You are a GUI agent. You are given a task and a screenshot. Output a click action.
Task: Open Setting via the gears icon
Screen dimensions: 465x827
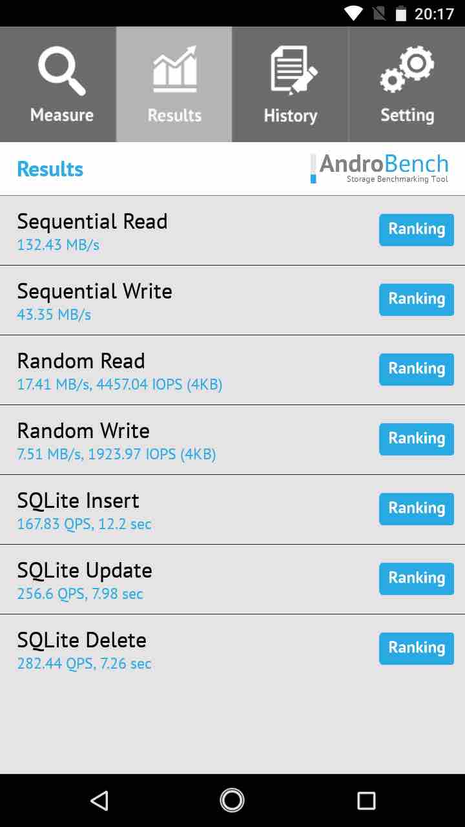coord(407,70)
